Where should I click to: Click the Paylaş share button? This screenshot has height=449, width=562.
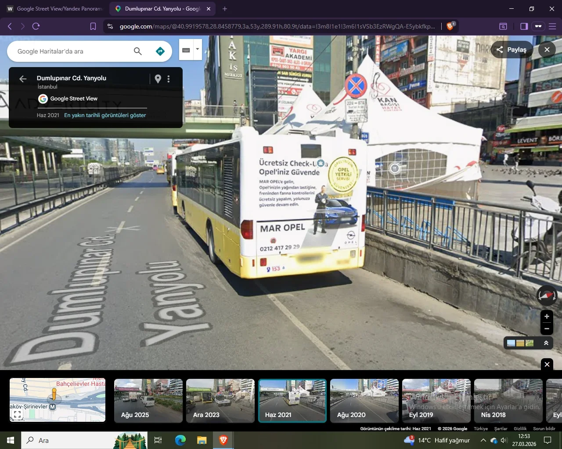tap(512, 50)
